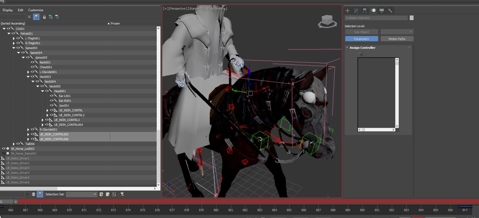Viewport: 479px width, 218px height.
Task: Open the Customize menu
Action: tap(36, 10)
